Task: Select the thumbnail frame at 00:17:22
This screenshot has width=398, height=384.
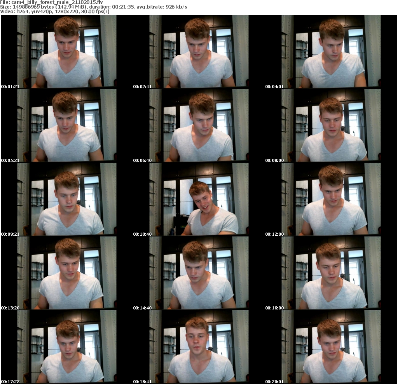Action: tap(67, 347)
